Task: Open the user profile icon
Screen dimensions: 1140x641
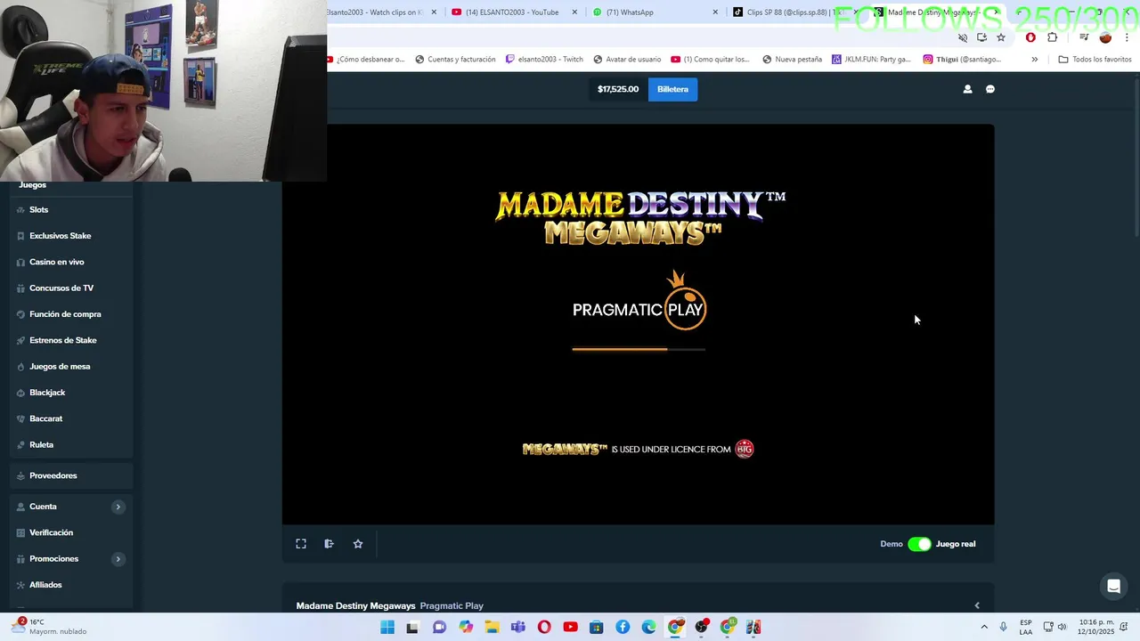Action: 967,89
